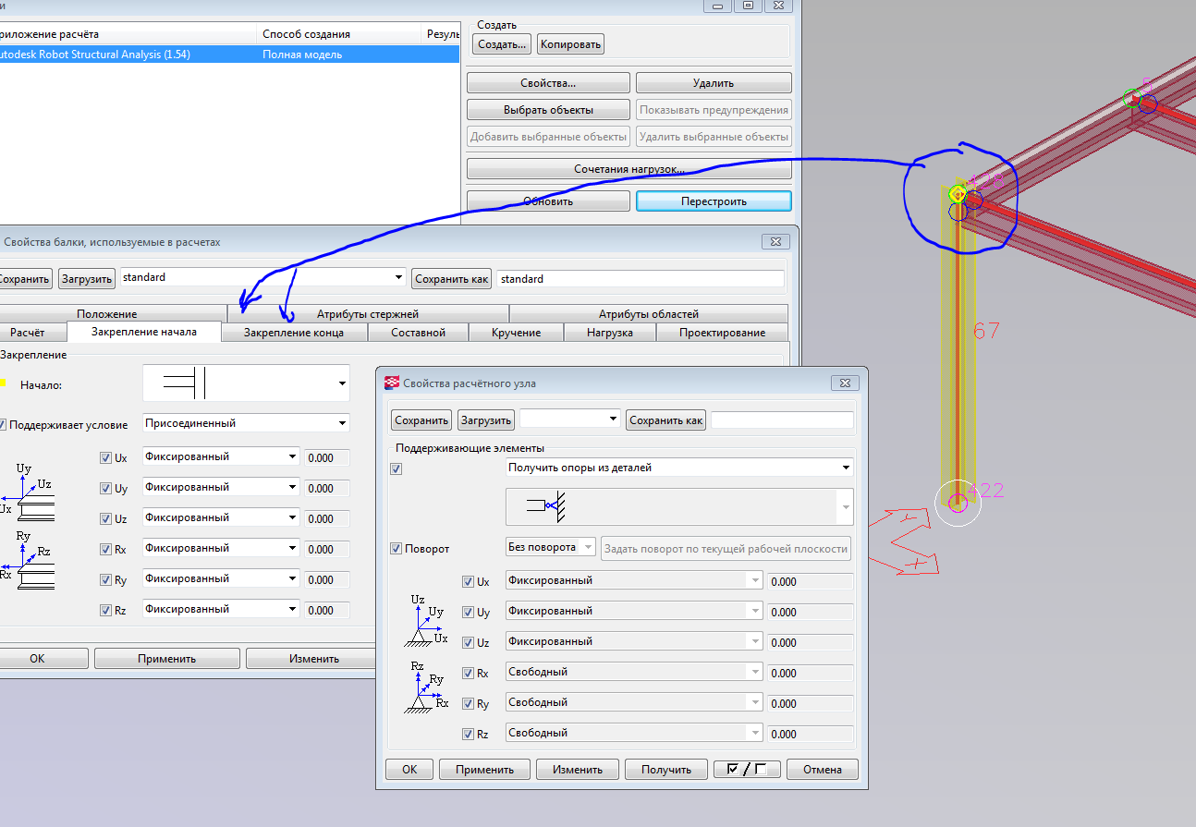Select the yellow node handle at column top

[x=958, y=195]
